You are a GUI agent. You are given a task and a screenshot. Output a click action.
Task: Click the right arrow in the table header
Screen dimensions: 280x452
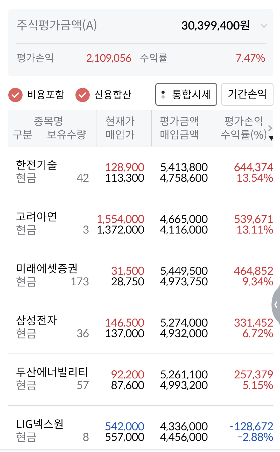[x=270, y=128]
